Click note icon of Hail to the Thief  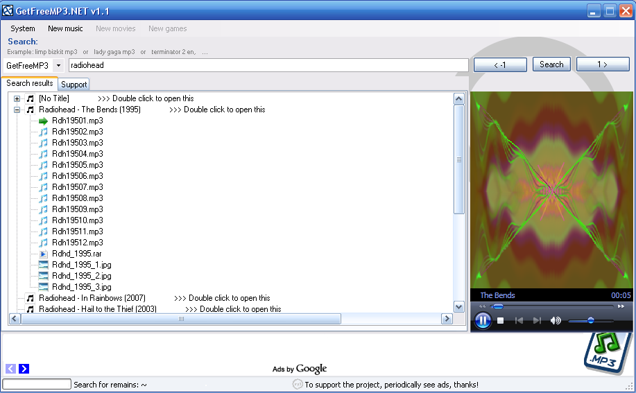(x=31, y=309)
